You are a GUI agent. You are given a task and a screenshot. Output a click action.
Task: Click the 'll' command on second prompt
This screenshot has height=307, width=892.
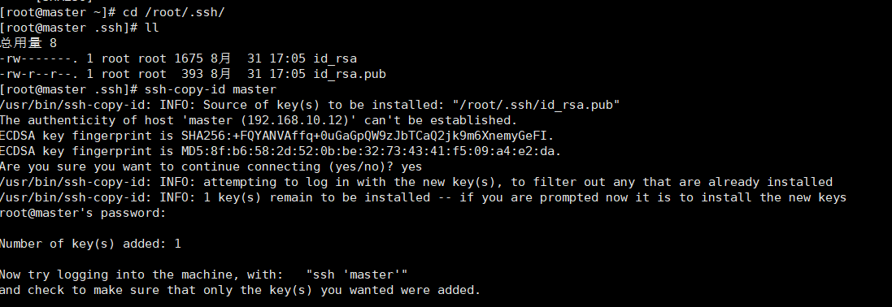pyautogui.click(x=152, y=28)
